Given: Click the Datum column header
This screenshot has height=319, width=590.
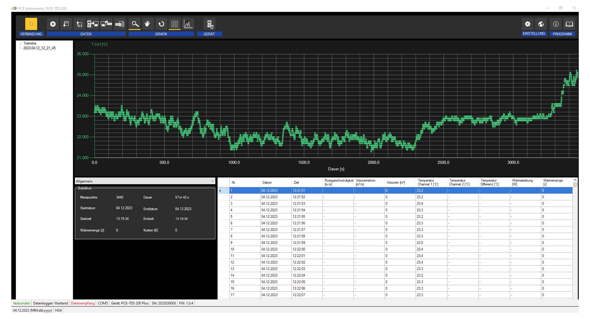Looking at the screenshot, I should [x=276, y=182].
